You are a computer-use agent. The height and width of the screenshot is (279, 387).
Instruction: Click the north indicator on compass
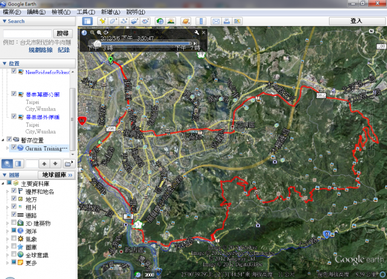(371, 31)
